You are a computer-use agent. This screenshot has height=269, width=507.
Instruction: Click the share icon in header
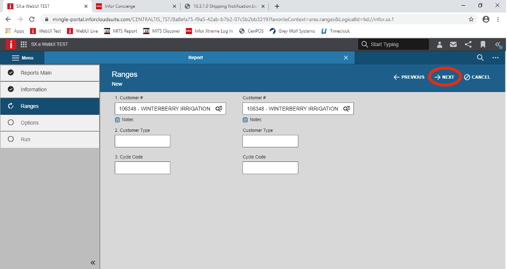468,44
